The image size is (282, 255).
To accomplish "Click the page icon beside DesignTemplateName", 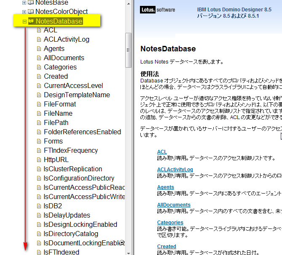I will 39,95.
